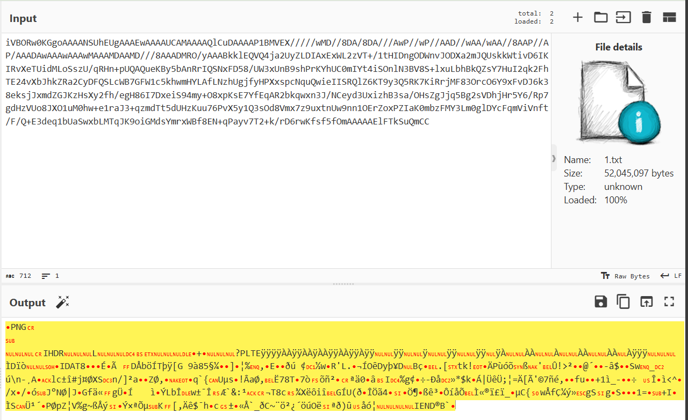This screenshot has width=688, height=420.
Task: Maximise the output pane
Action: [669, 301]
